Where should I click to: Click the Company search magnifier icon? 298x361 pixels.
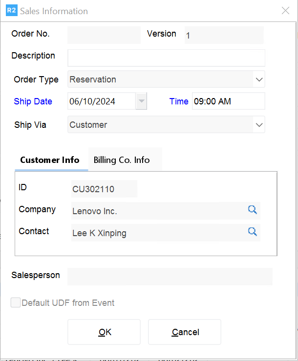[252, 210]
